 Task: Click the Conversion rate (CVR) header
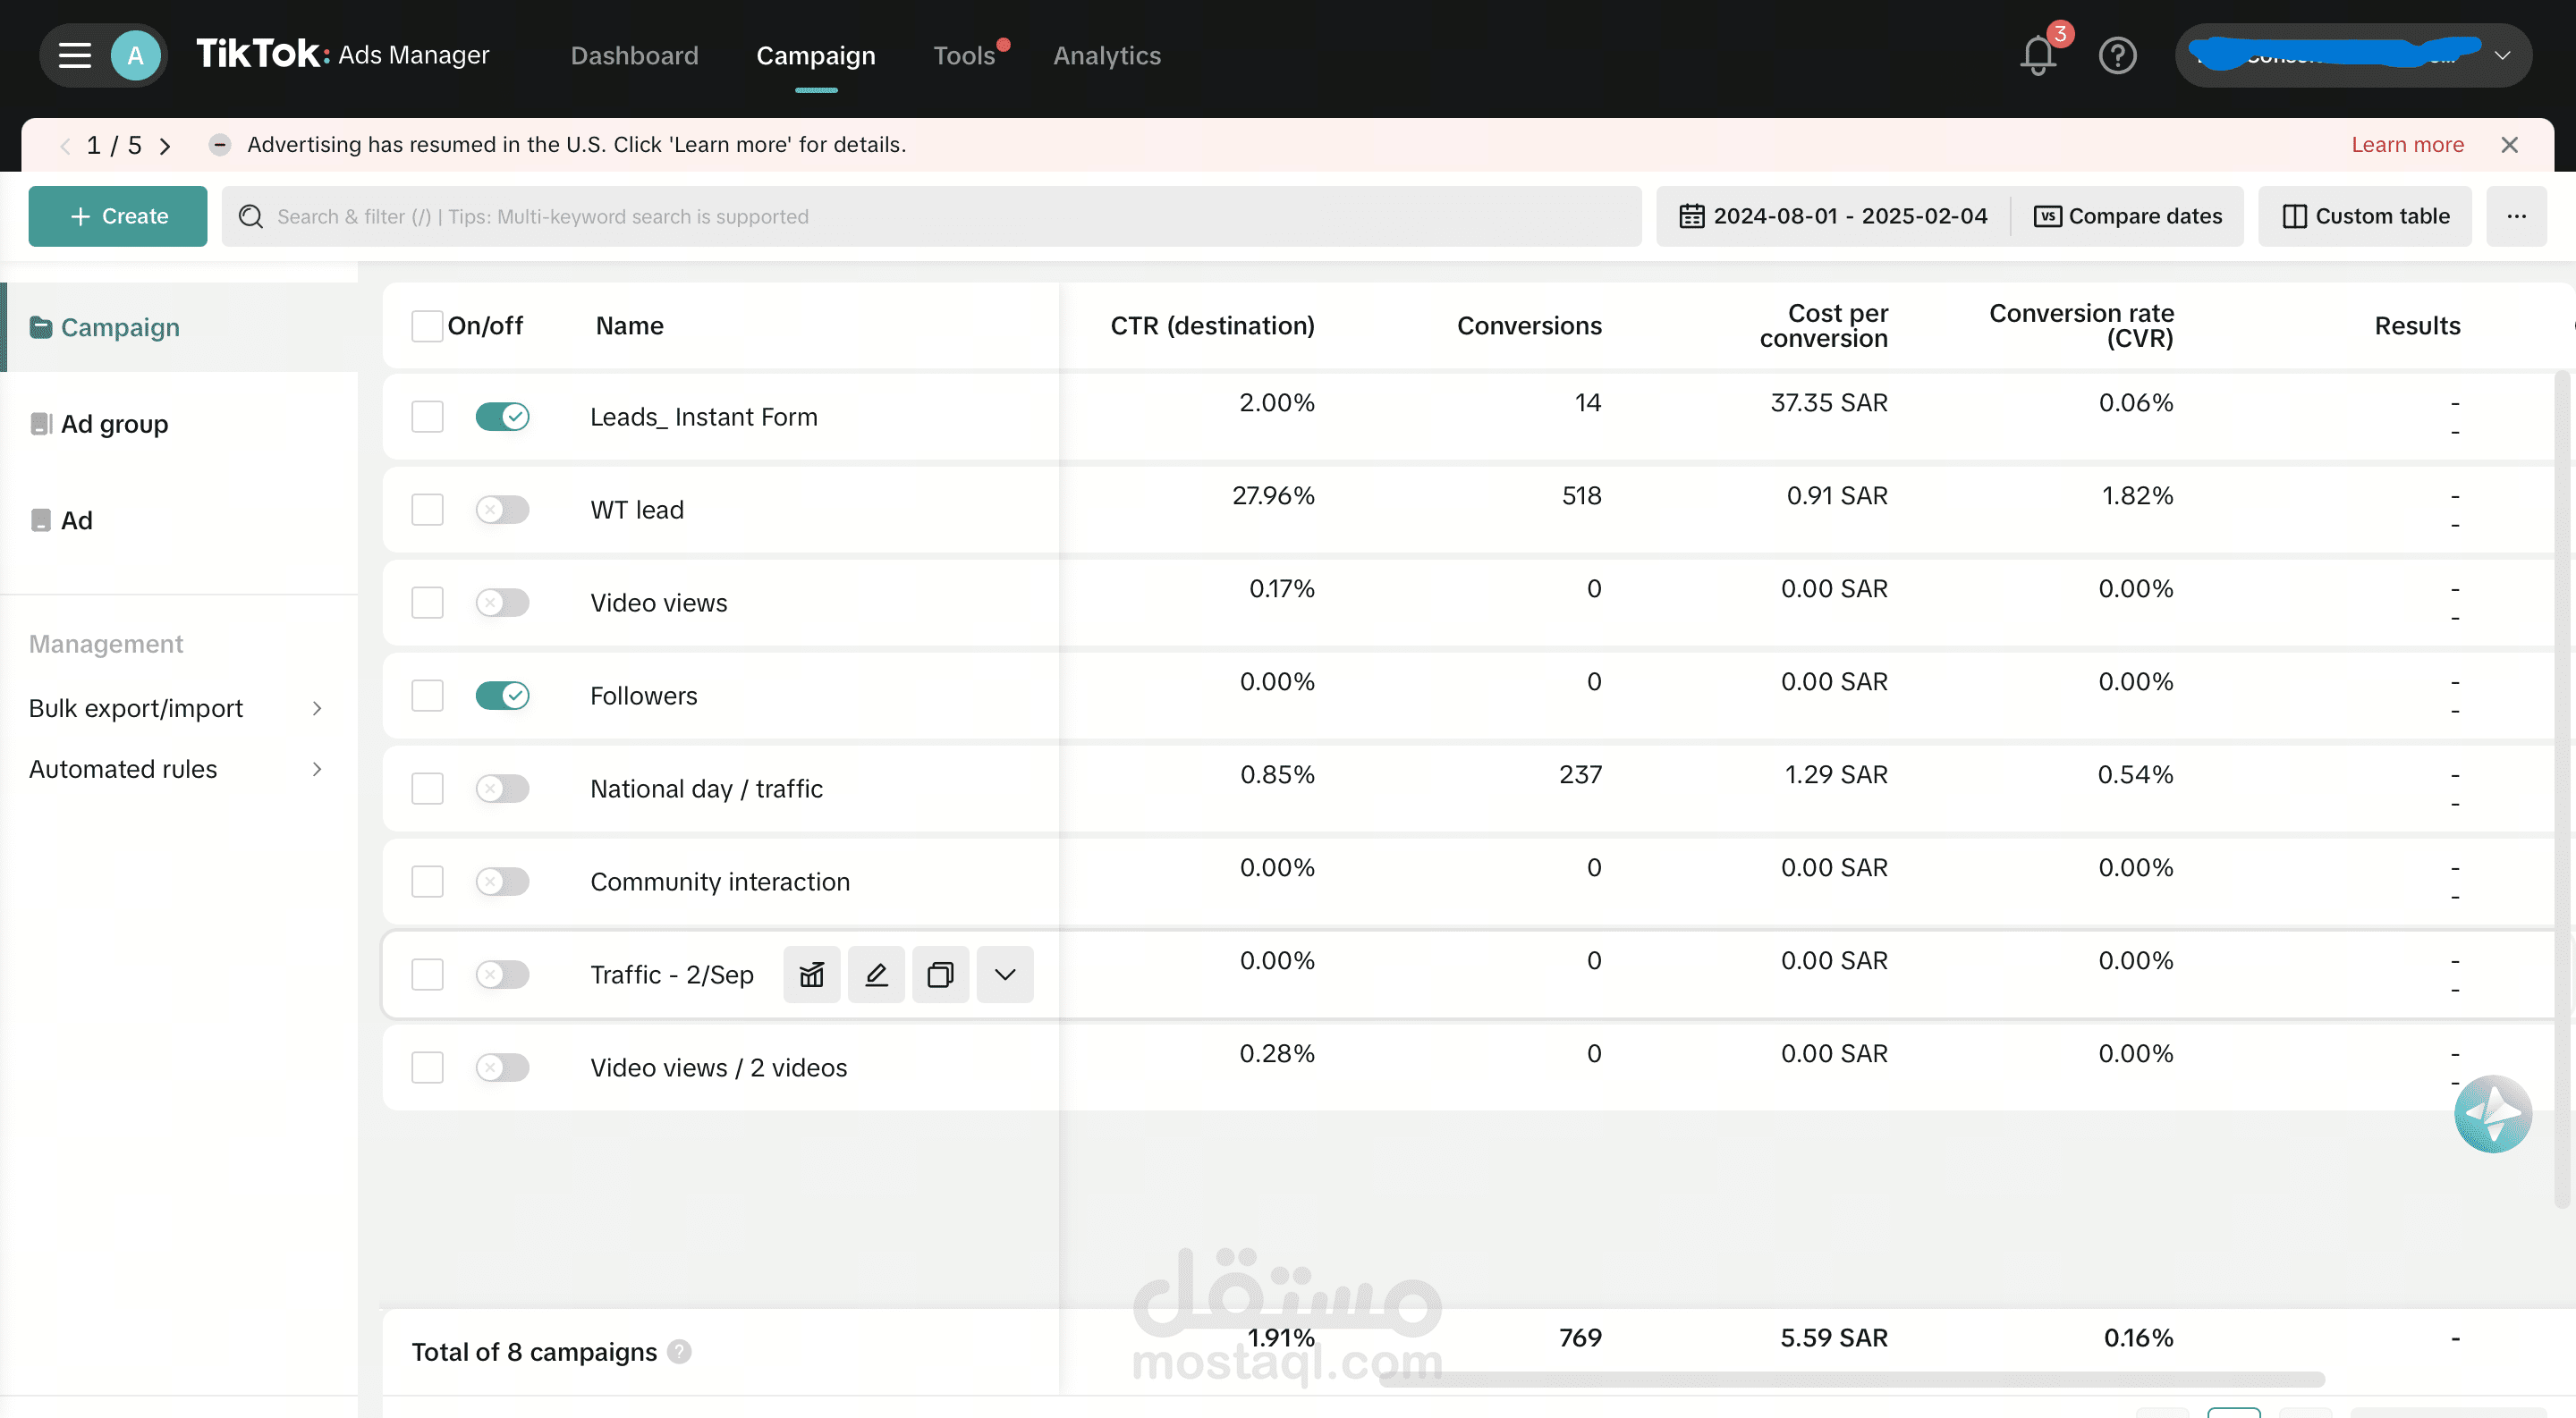click(x=2081, y=325)
